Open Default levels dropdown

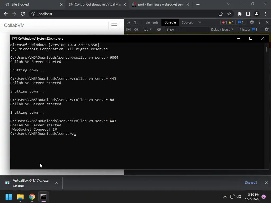tap(222, 30)
